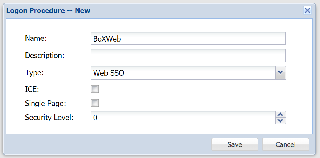Click the empty footer area left of Save
The height and width of the screenshot is (158, 320).
coord(108,144)
